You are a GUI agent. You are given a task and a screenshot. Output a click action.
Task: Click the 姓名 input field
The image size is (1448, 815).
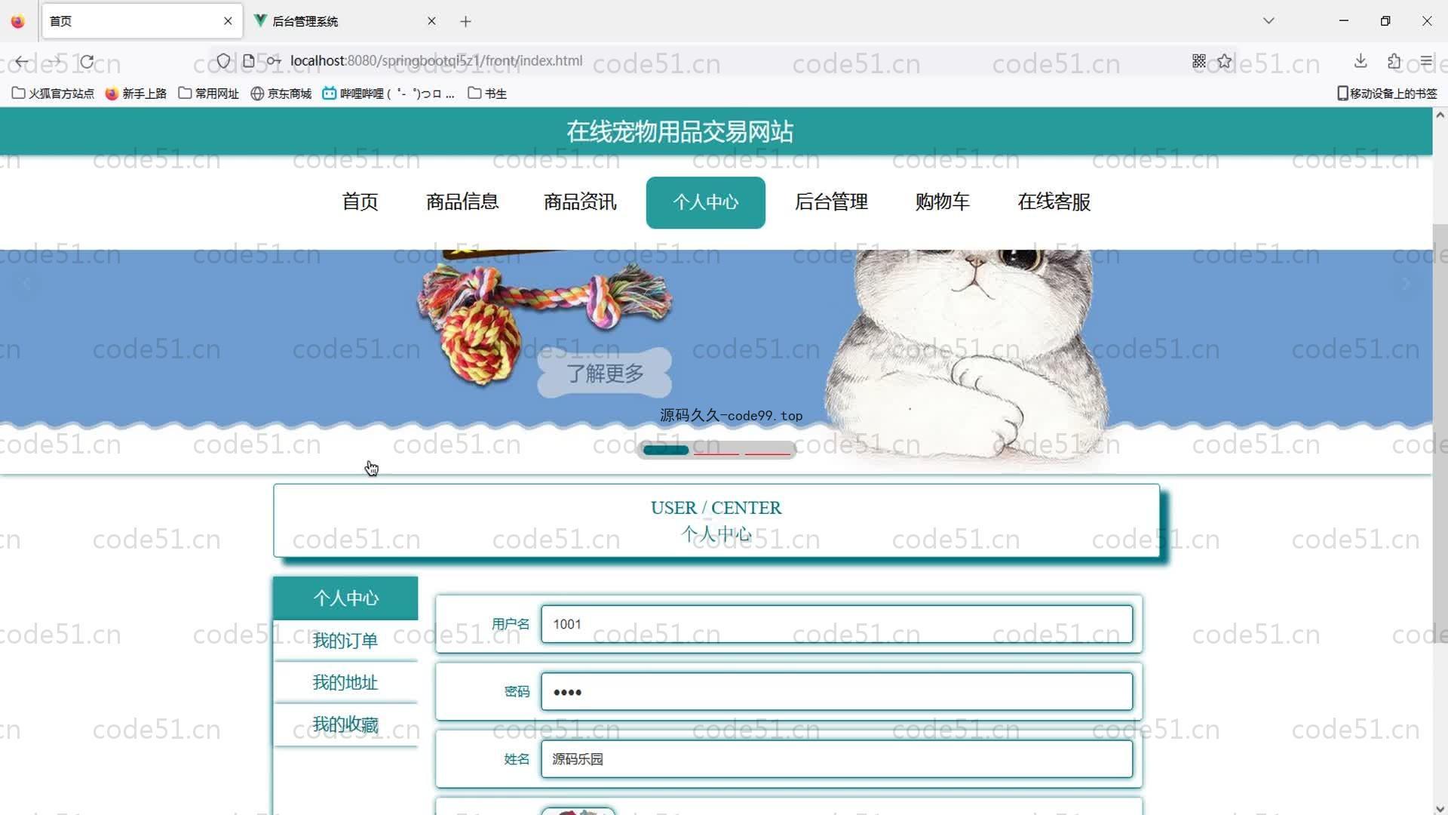(x=836, y=759)
